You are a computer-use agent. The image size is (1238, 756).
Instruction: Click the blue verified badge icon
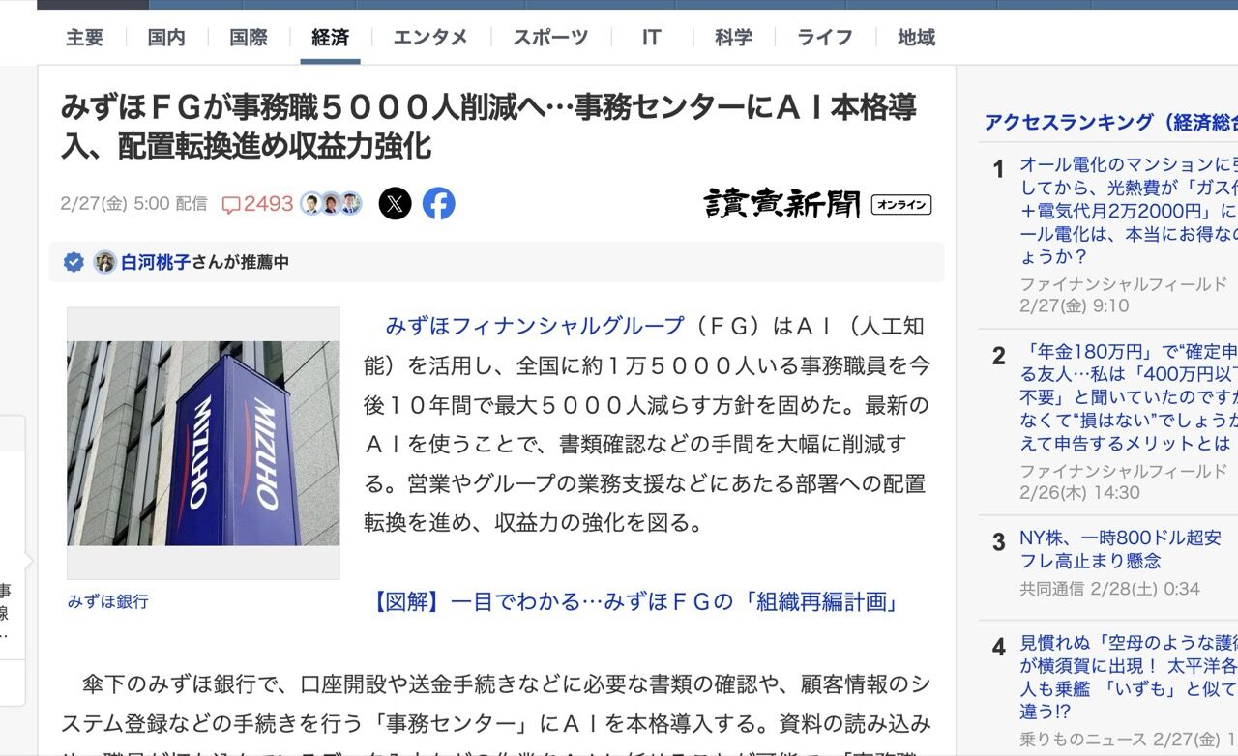point(74,262)
